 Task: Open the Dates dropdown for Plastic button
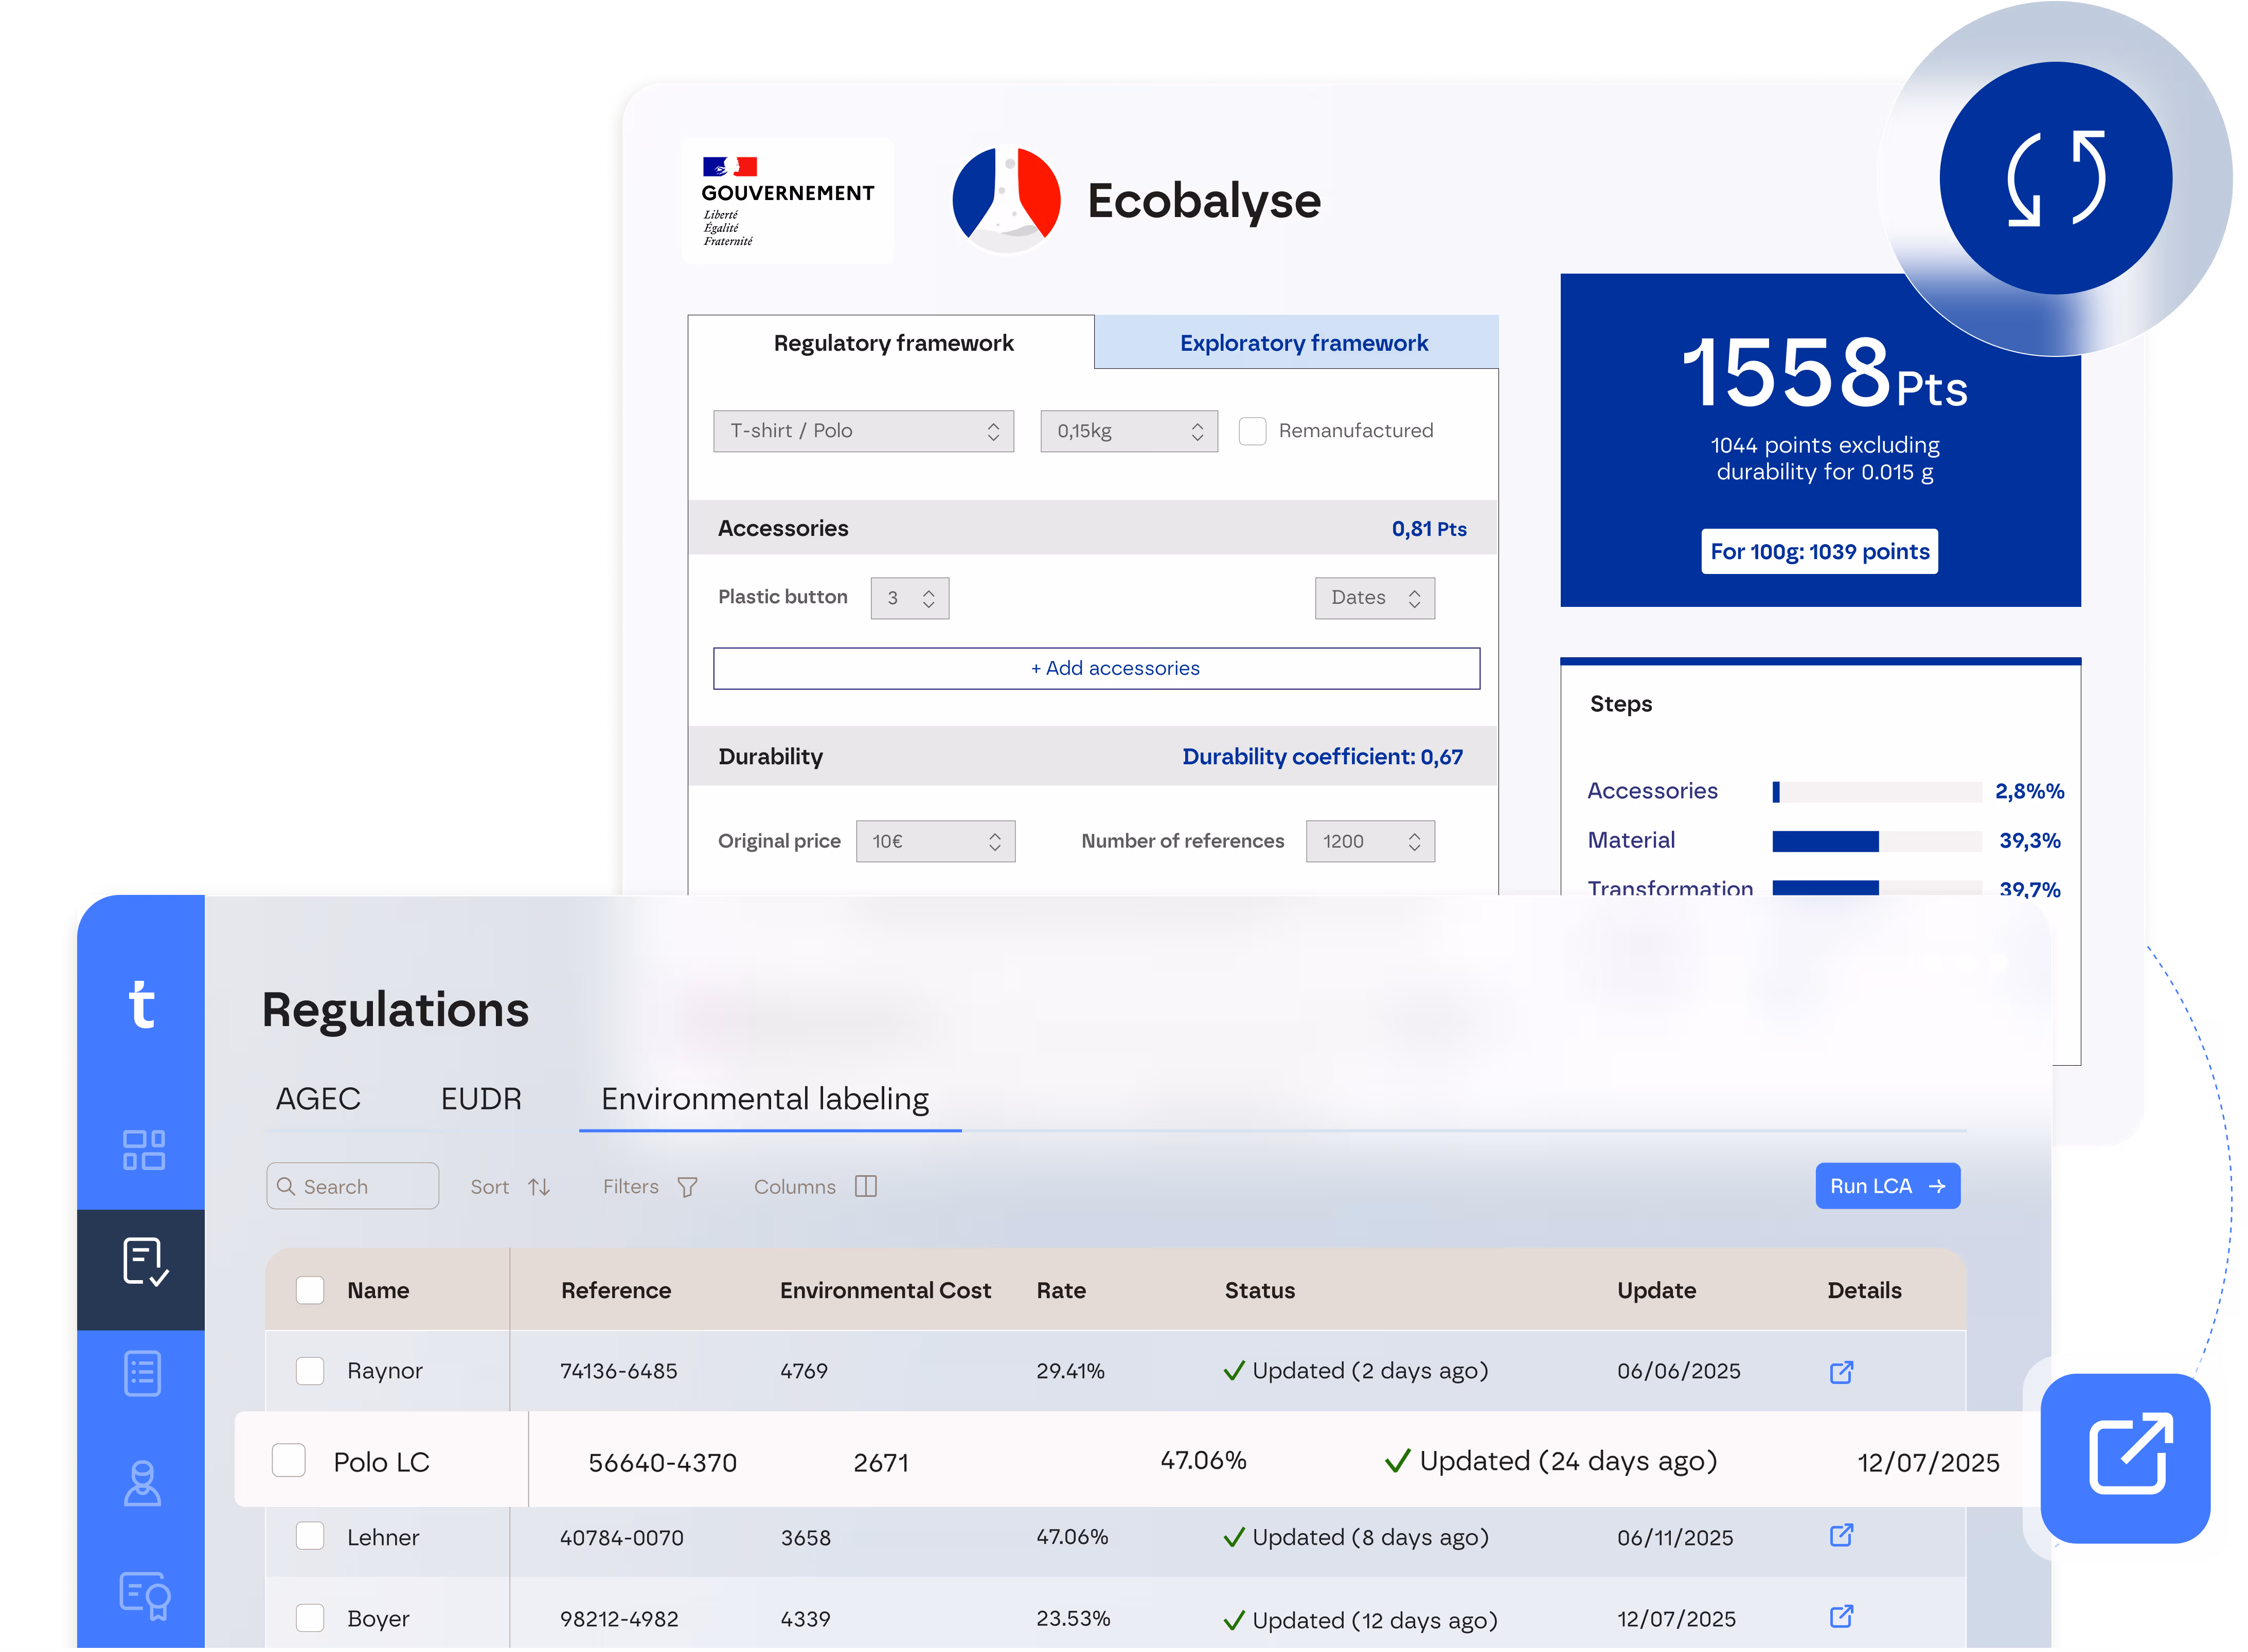(x=1374, y=598)
